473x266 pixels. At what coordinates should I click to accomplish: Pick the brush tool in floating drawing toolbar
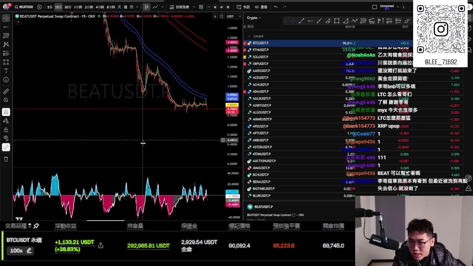coord(407,21)
